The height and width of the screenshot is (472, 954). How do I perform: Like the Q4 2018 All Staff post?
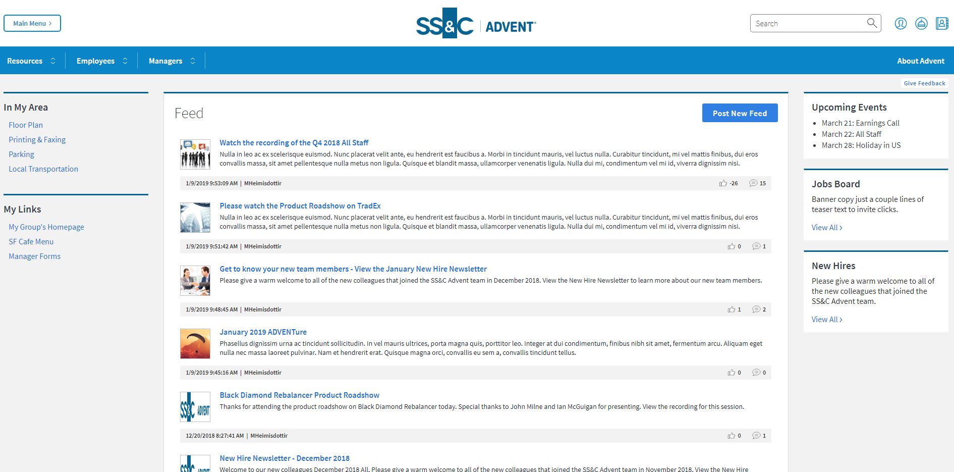(x=723, y=183)
